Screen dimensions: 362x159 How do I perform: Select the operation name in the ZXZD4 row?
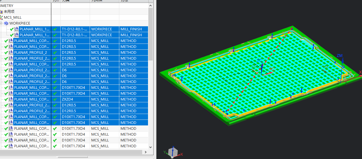[x=32, y=99]
